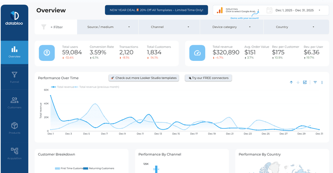Expand the Device category dropdown
This screenshot has width=333, height=173.
point(231,27)
